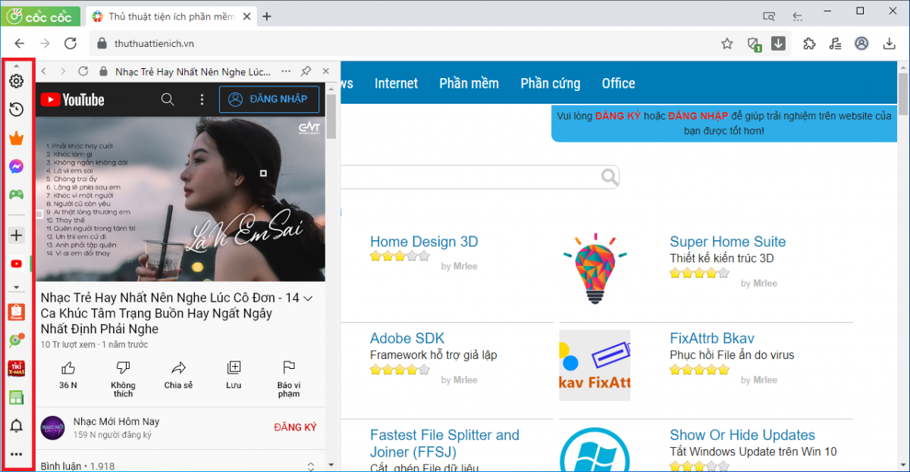Open the Phần mềm menu
This screenshot has height=472, width=910.
coord(469,83)
